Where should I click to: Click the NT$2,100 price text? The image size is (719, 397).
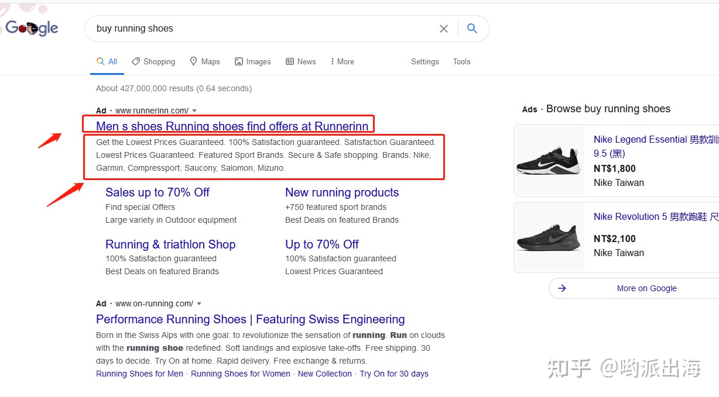point(615,239)
